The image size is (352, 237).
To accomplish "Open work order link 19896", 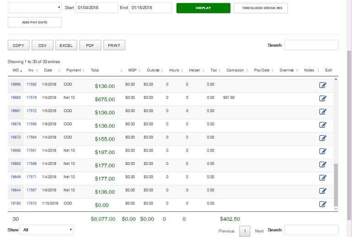I will coord(16,84).
